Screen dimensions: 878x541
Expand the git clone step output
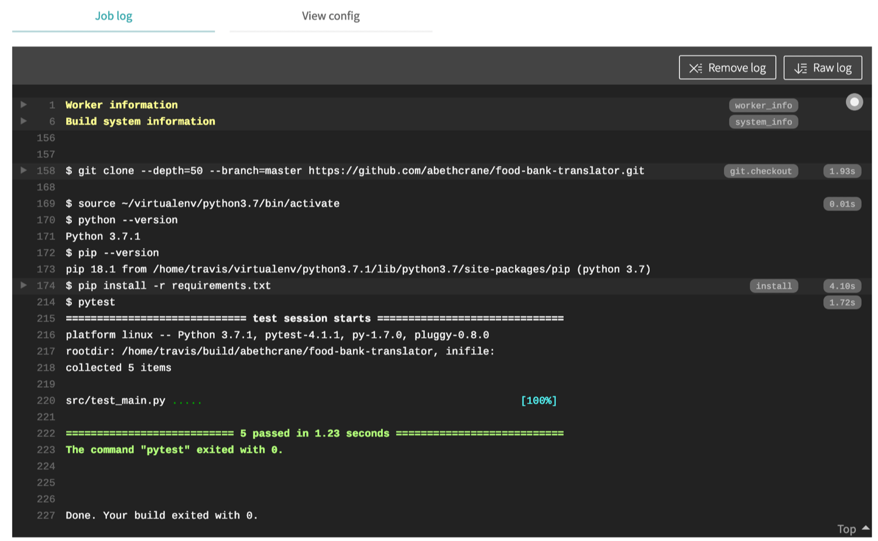click(x=23, y=170)
